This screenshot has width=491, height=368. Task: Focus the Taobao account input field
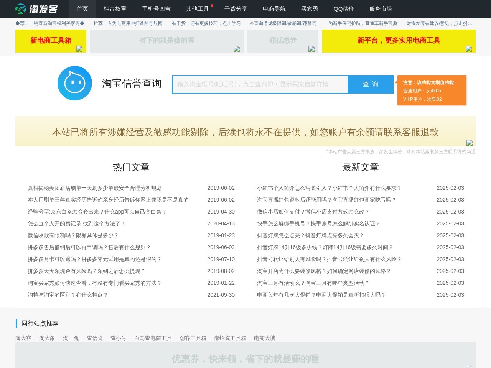260,84
